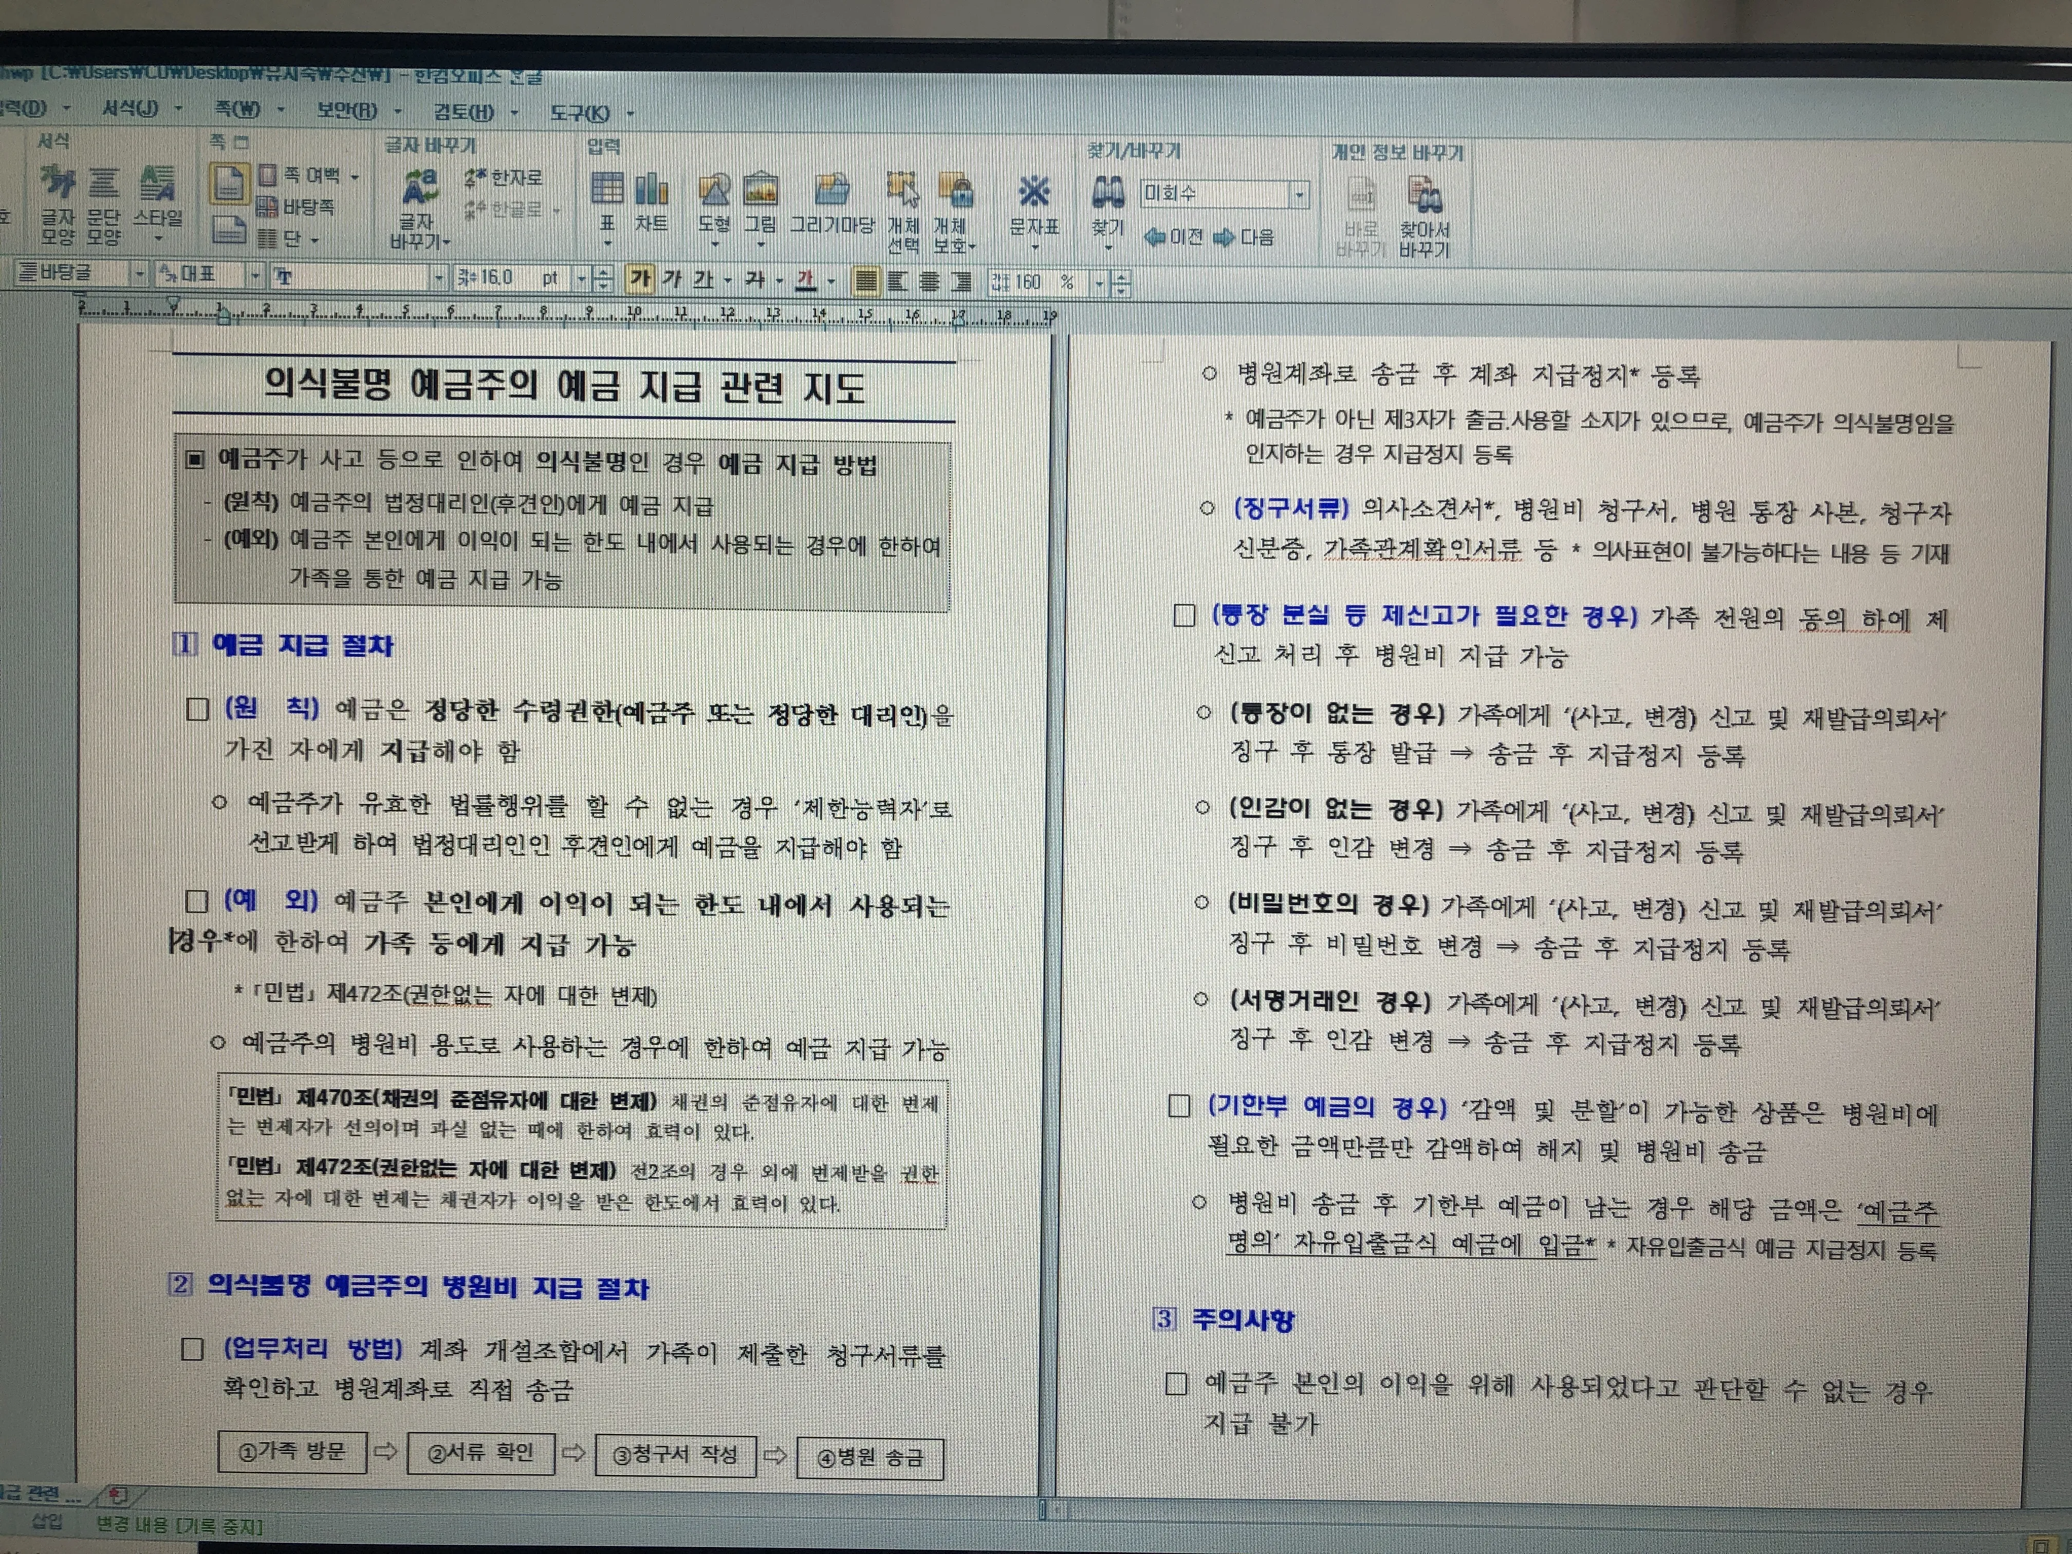Toggle bold with the 가 button
This screenshot has width=2072, height=1554.
point(640,282)
